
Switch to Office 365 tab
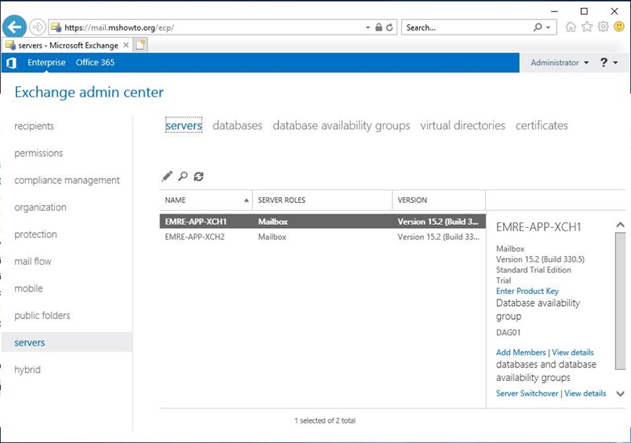95,62
